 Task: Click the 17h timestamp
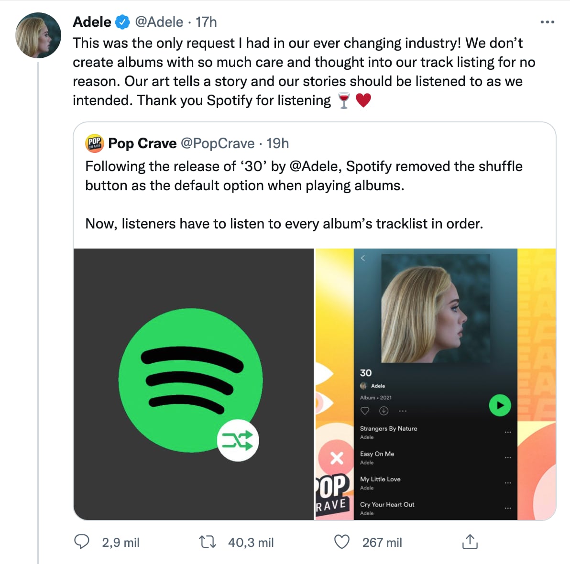[x=206, y=22]
